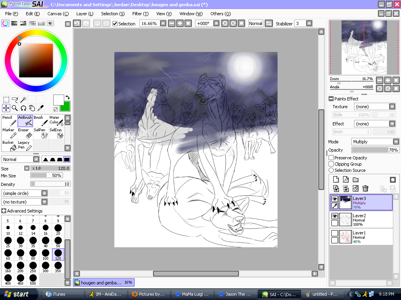Show the color wheel panel

(x=5, y=23)
